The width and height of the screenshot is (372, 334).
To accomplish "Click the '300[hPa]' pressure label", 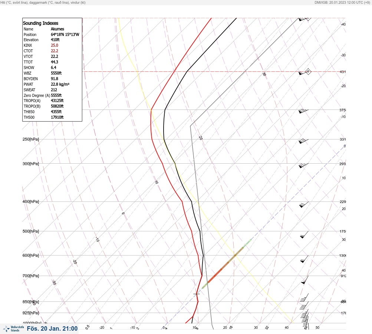I will [x=31, y=164].
